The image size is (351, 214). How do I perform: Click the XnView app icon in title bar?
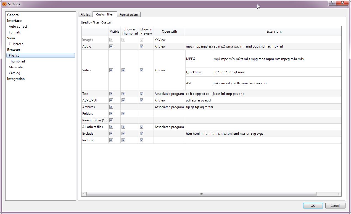(4, 4)
